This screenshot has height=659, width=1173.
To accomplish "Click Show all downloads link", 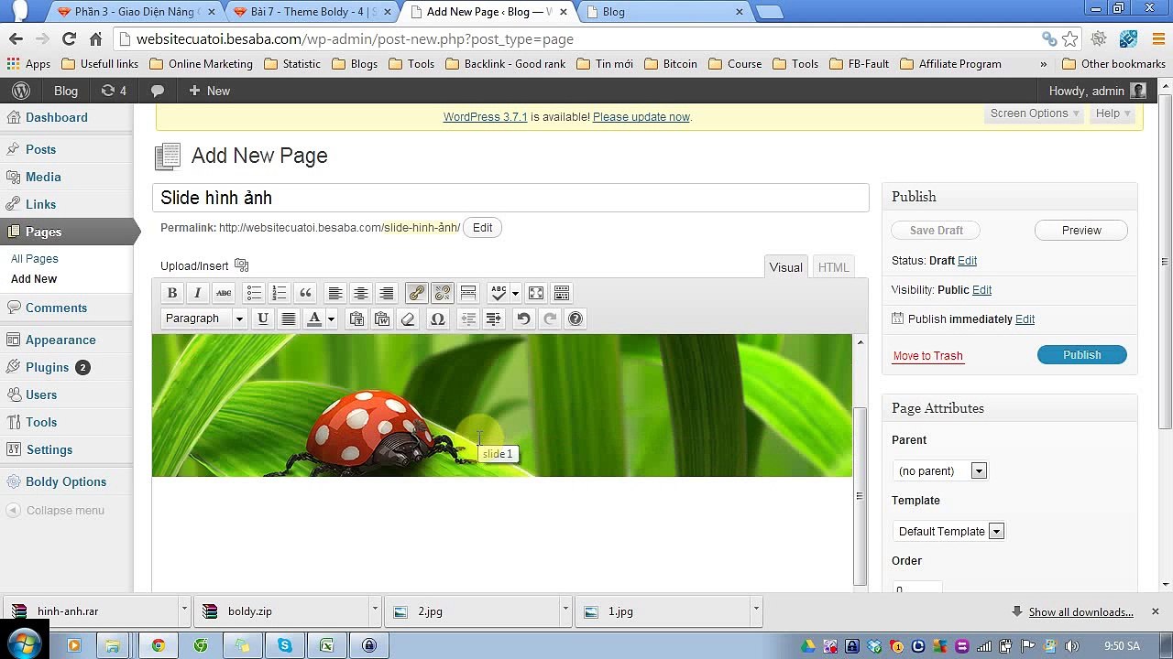I will [1081, 612].
